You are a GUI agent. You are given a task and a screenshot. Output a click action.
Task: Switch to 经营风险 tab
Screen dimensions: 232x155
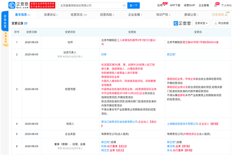pyautogui.click(x=107, y=15)
